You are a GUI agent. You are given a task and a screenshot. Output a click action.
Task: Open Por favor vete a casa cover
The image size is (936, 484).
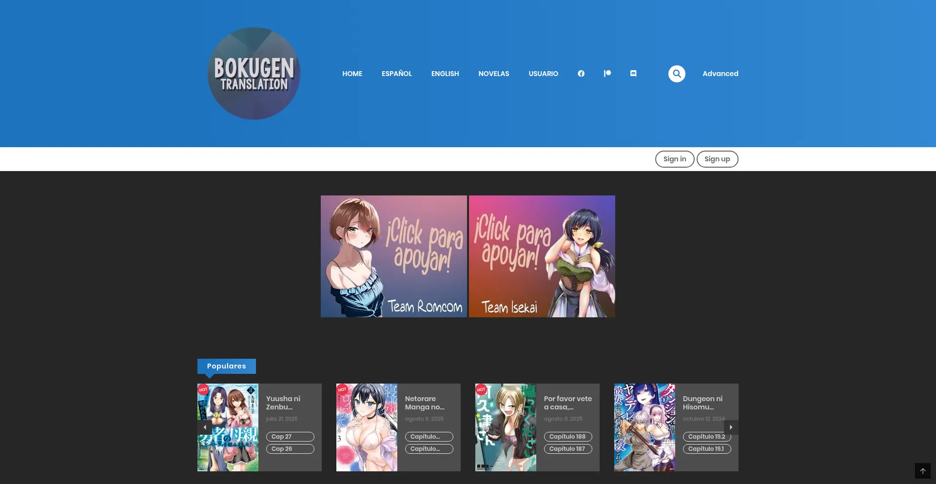point(506,427)
